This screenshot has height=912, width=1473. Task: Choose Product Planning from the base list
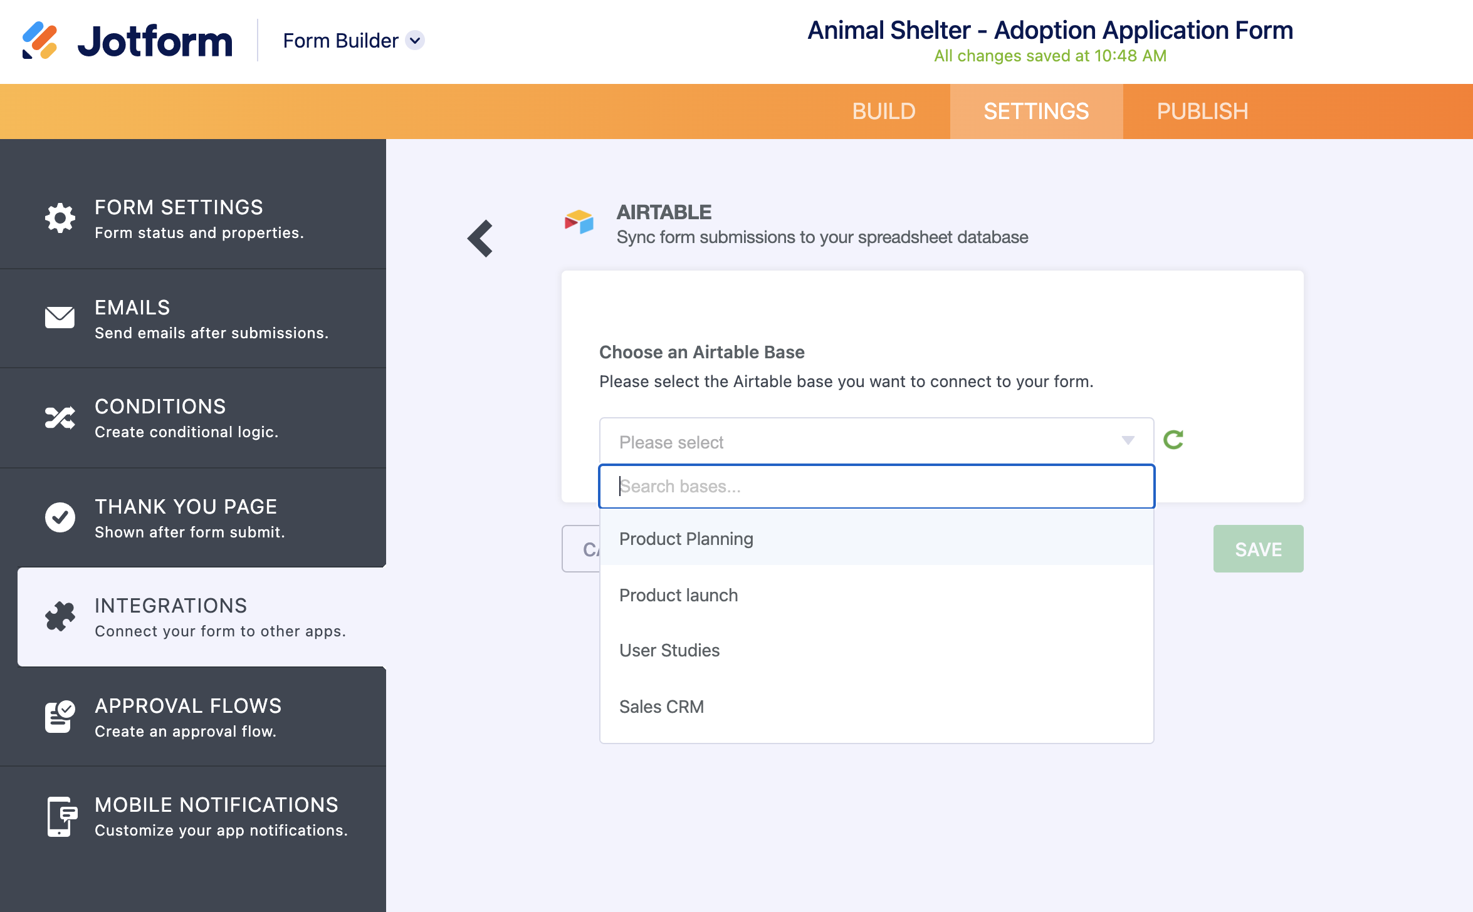(x=686, y=539)
